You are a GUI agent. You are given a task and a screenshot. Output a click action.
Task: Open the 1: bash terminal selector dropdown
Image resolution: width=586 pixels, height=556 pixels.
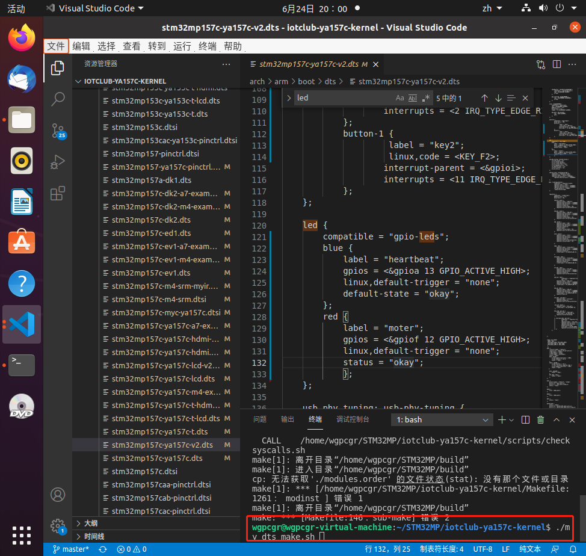(442, 419)
